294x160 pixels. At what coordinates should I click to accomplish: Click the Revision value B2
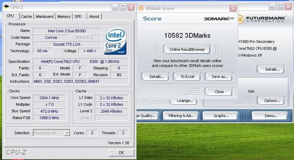point(119,75)
